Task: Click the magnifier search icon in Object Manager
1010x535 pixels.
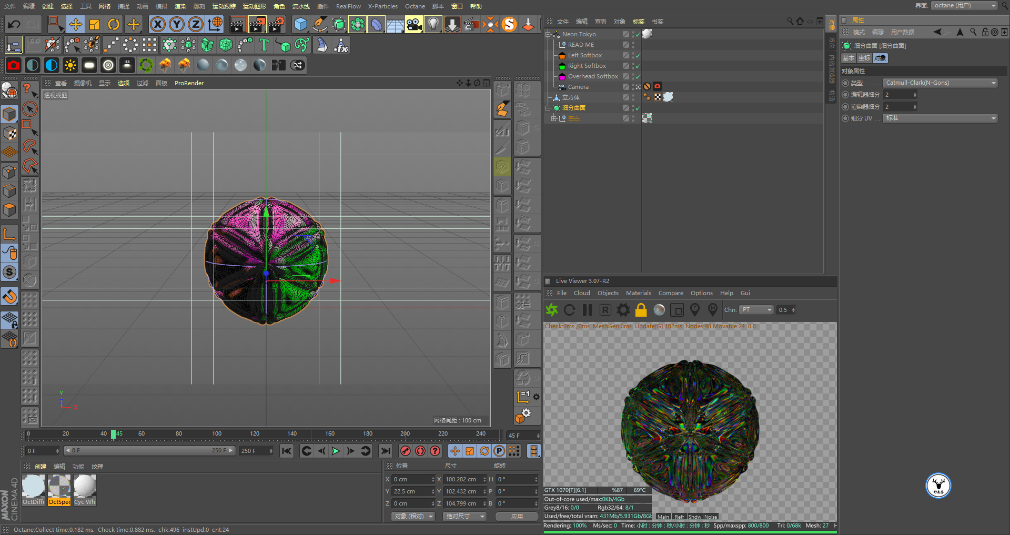Action: (790, 22)
